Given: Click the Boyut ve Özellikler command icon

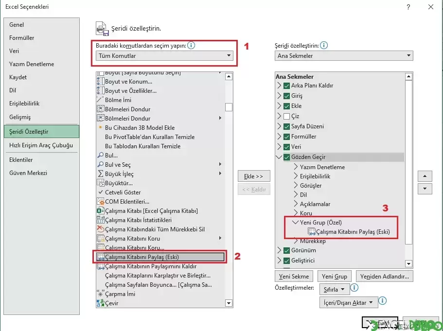Looking at the screenshot, I should [x=101, y=91].
